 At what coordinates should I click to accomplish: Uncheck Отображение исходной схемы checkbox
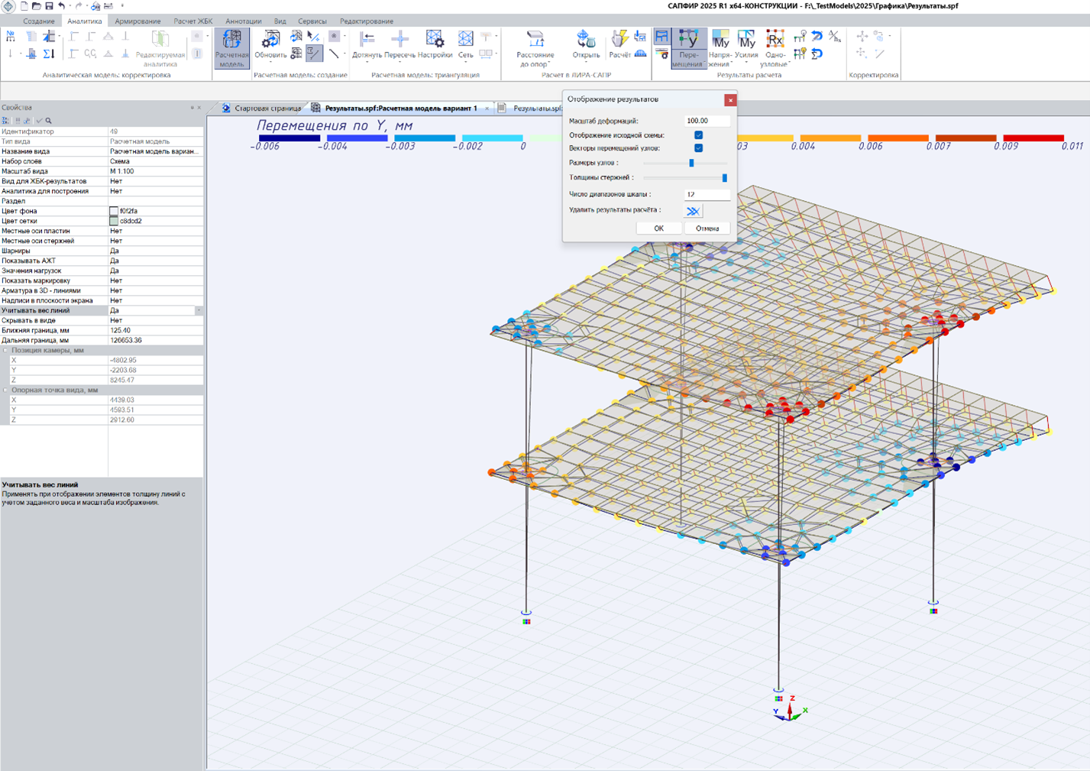(x=698, y=135)
